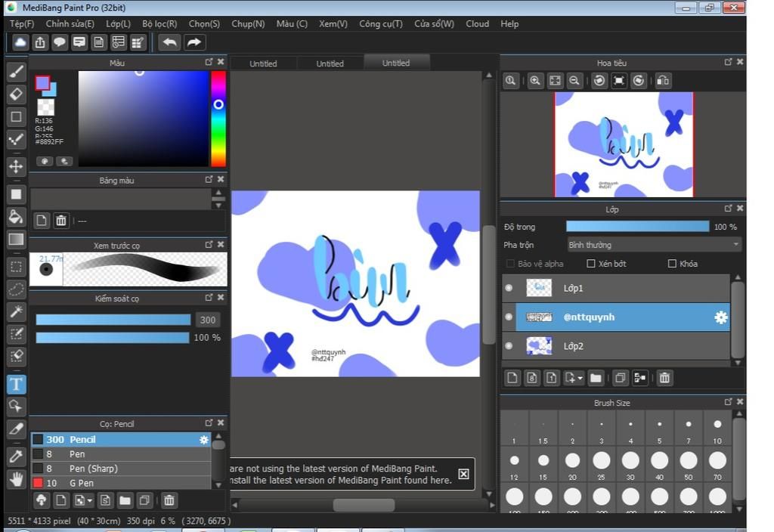Open Pencil brush settings gear
The width and height of the screenshot is (774, 532).
click(x=204, y=440)
